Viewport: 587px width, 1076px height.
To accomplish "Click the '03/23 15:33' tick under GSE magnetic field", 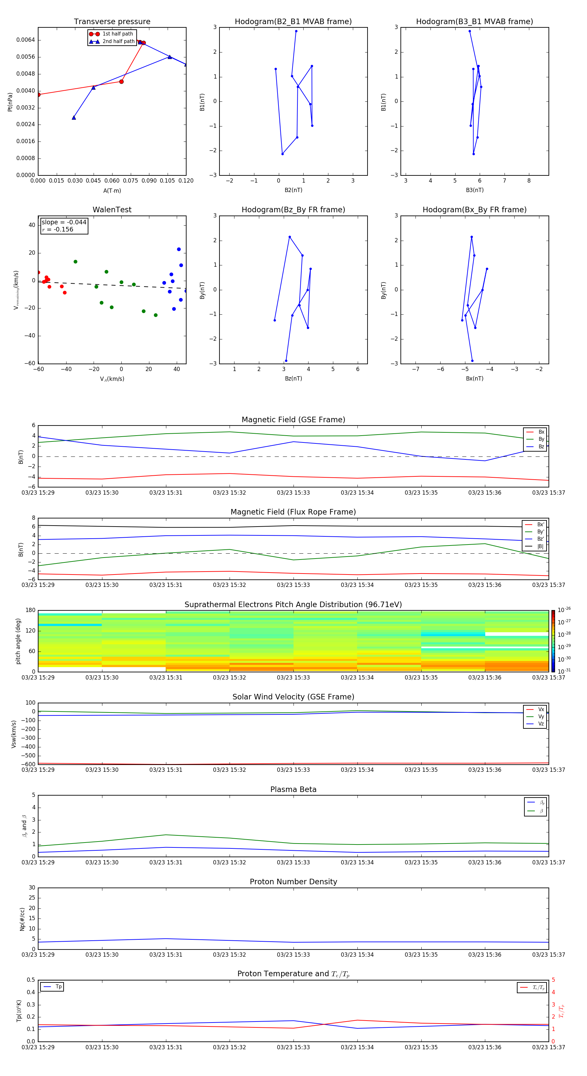I will point(293,492).
